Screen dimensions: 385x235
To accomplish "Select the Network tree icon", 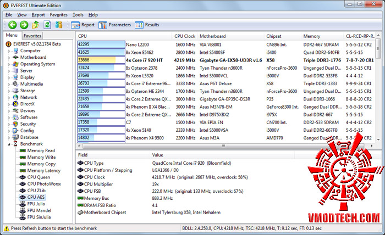I will click(16, 97).
